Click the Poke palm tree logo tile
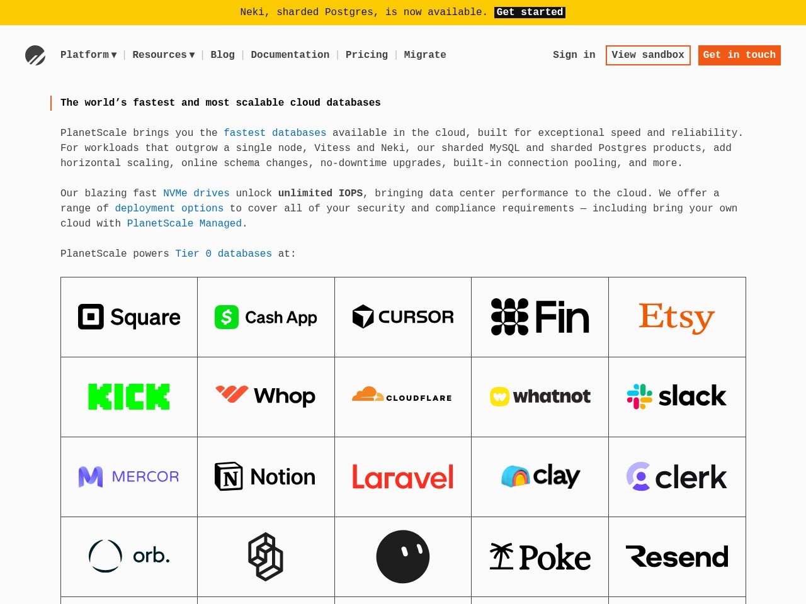Viewport: 806px width, 604px height. coord(540,557)
